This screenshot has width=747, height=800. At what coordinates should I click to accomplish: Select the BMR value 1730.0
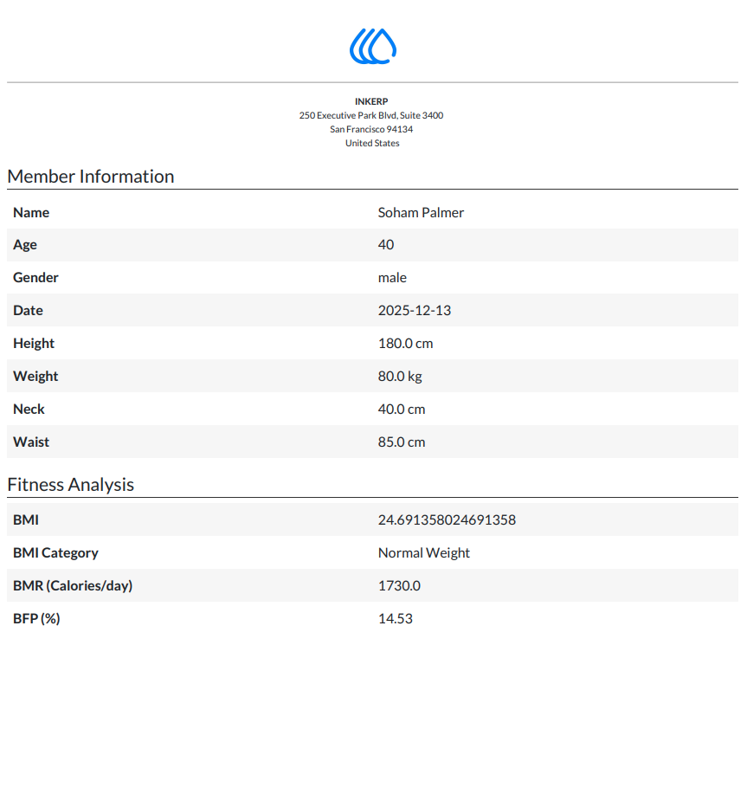coord(400,585)
